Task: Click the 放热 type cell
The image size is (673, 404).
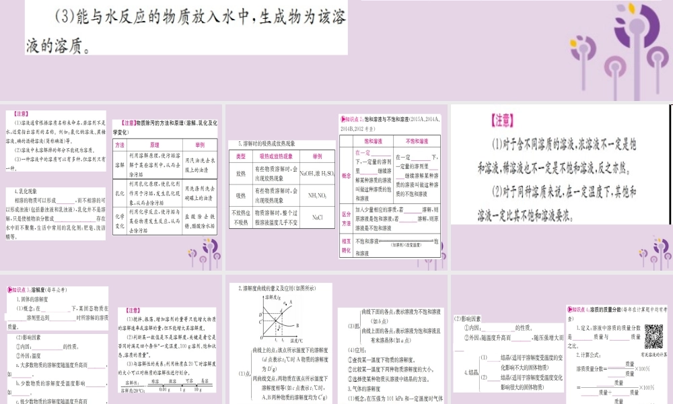Action: [x=241, y=174]
